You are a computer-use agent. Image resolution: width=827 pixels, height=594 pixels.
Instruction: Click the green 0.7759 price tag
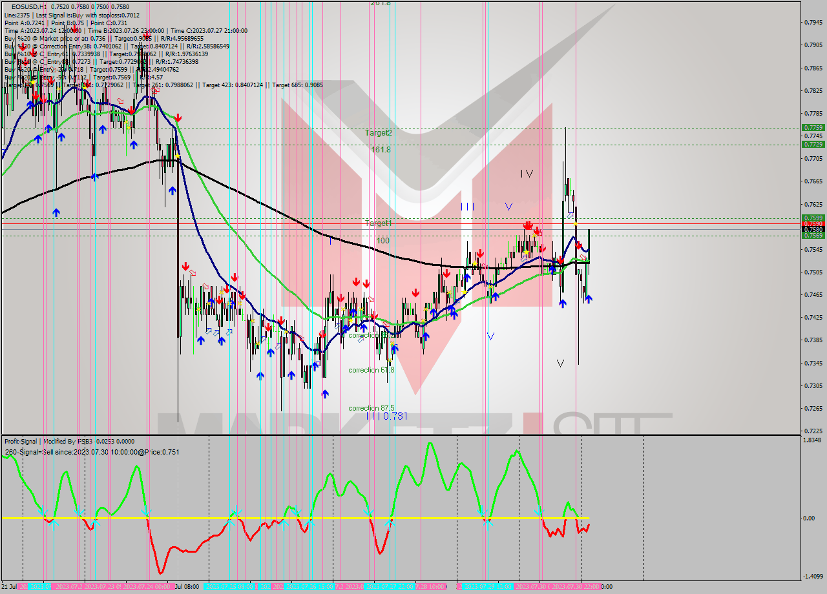(x=813, y=128)
